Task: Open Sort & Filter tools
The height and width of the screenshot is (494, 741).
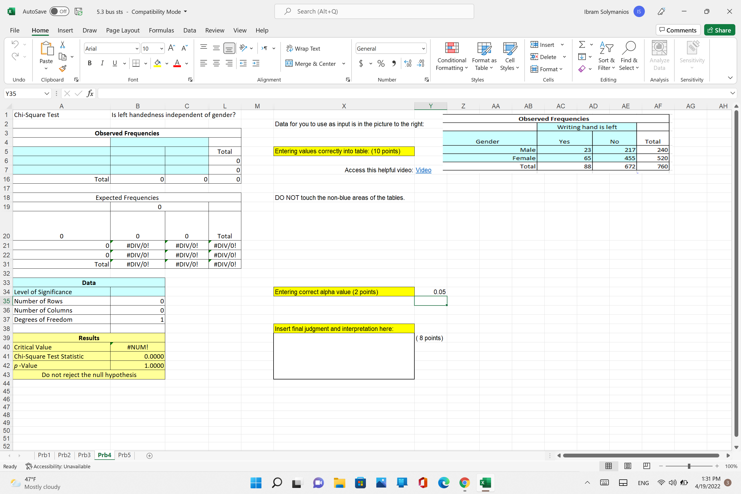Action: tap(606, 56)
